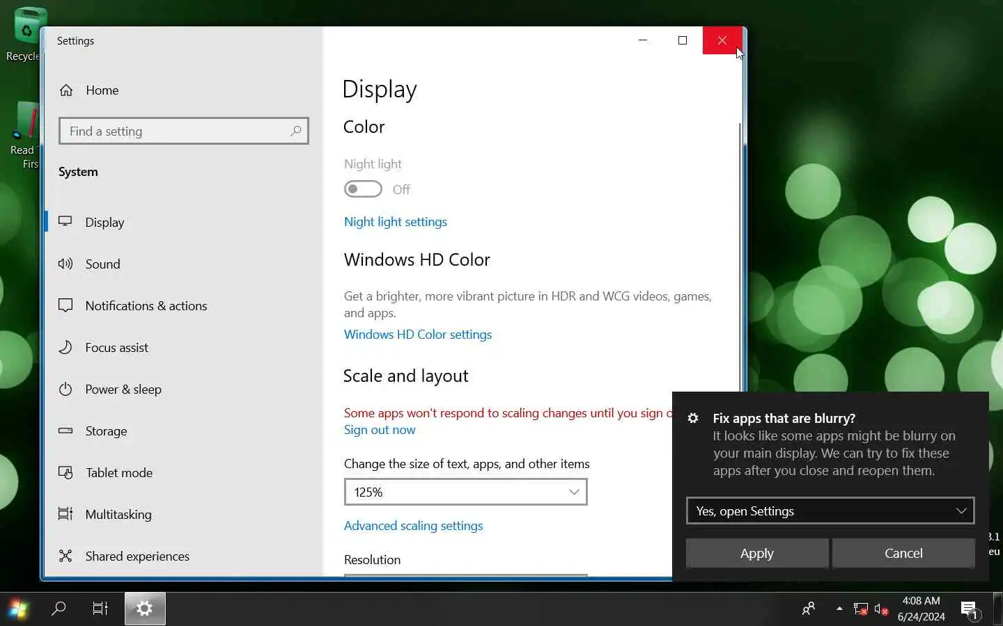
Task: Click the Tablet mode icon
Action: tap(65, 472)
